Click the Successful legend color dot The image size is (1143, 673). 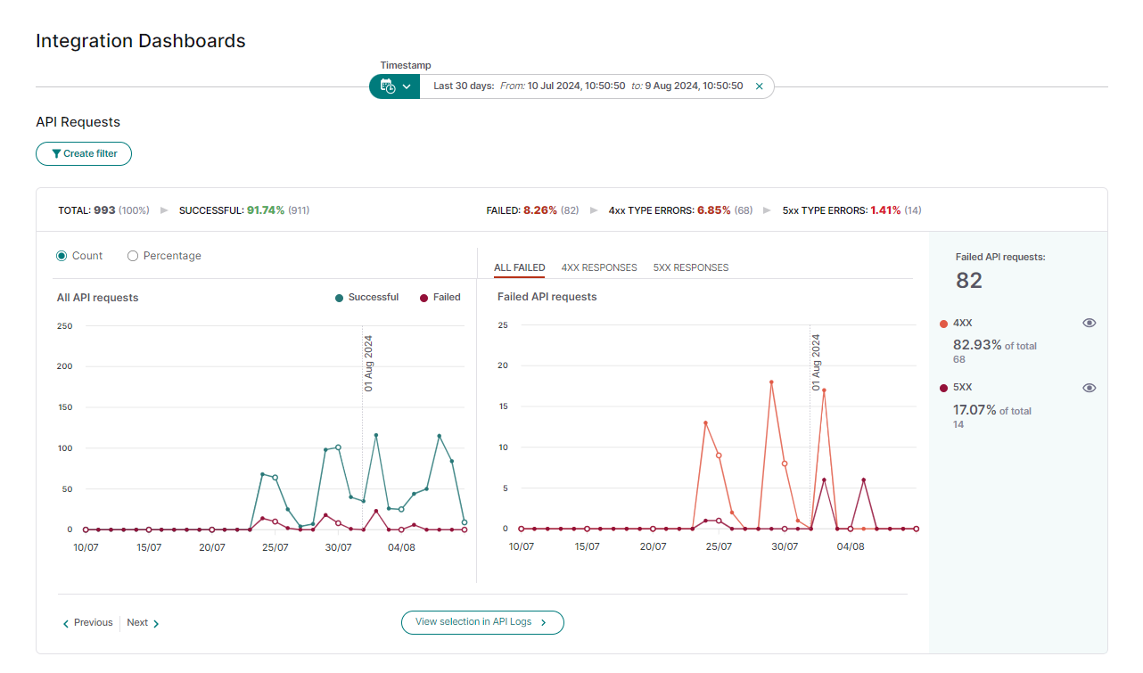[337, 297]
